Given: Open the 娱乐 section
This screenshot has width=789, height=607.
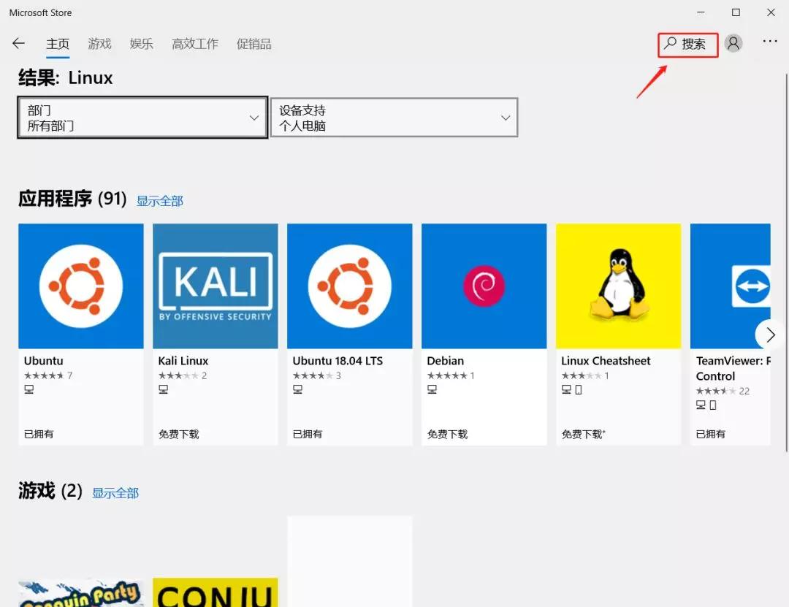Looking at the screenshot, I should tap(141, 44).
